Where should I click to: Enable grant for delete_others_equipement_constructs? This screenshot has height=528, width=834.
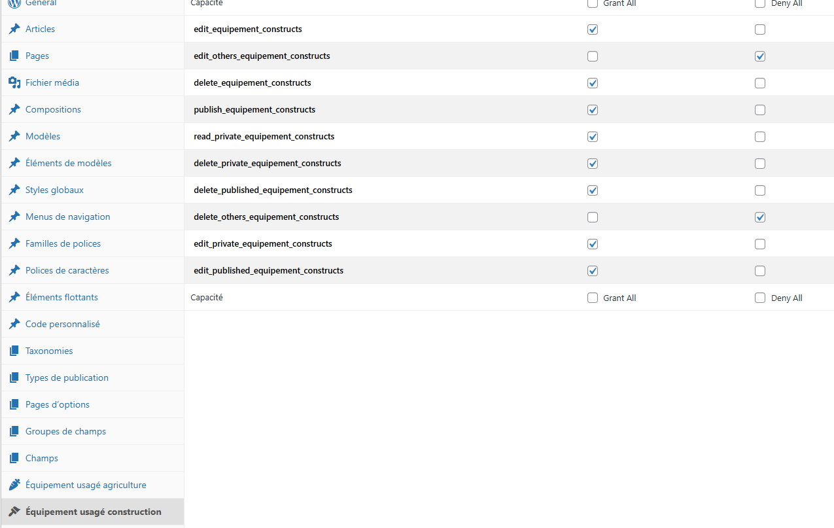pos(593,217)
